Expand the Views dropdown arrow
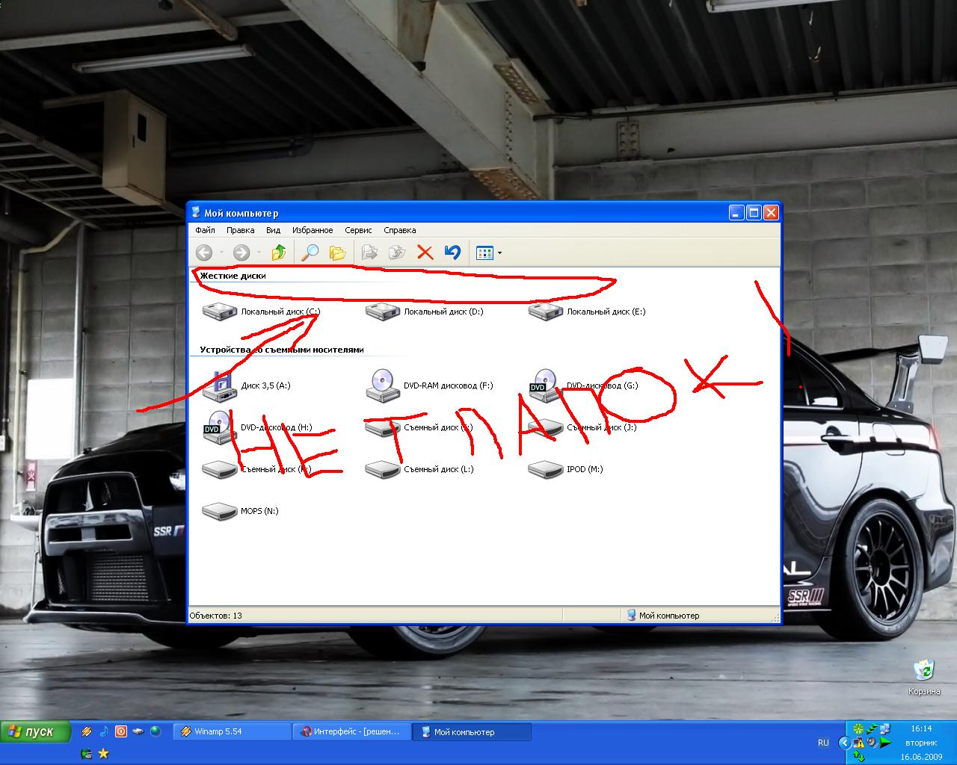The height and width of the screenshot is (765, 957). [x=499, y=253]
